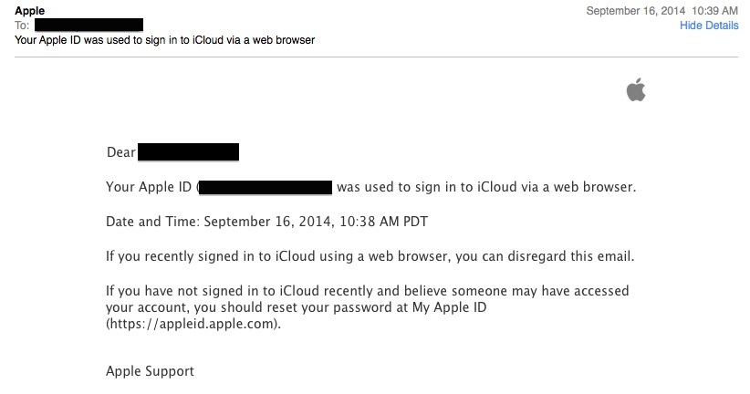This screenshot has height=394, width=750.
Task: Click the Hide Details link
Action: point(709,26)
